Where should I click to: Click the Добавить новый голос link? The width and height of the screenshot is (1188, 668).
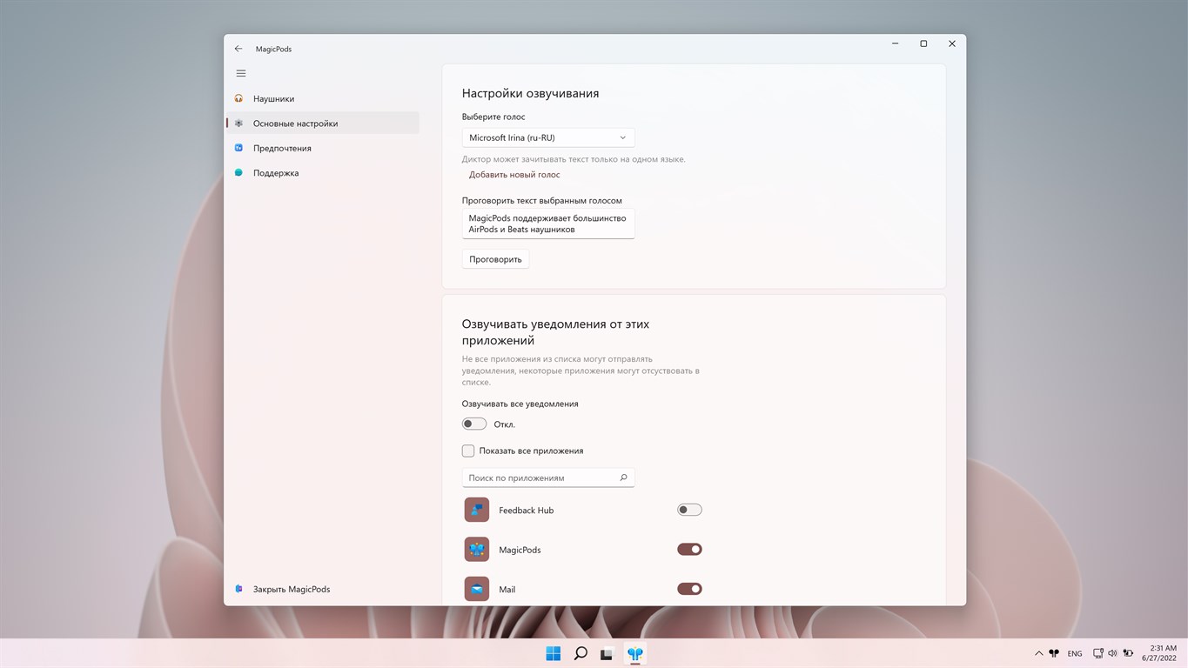pyautogui.click(x=514, y=175)
